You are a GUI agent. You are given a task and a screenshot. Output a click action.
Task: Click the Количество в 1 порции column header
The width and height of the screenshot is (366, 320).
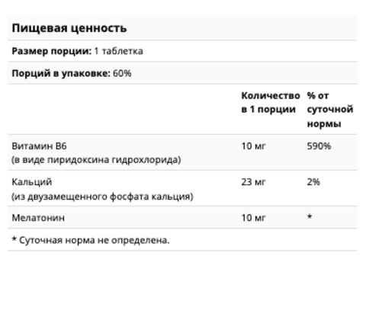(x=271, y=103)
